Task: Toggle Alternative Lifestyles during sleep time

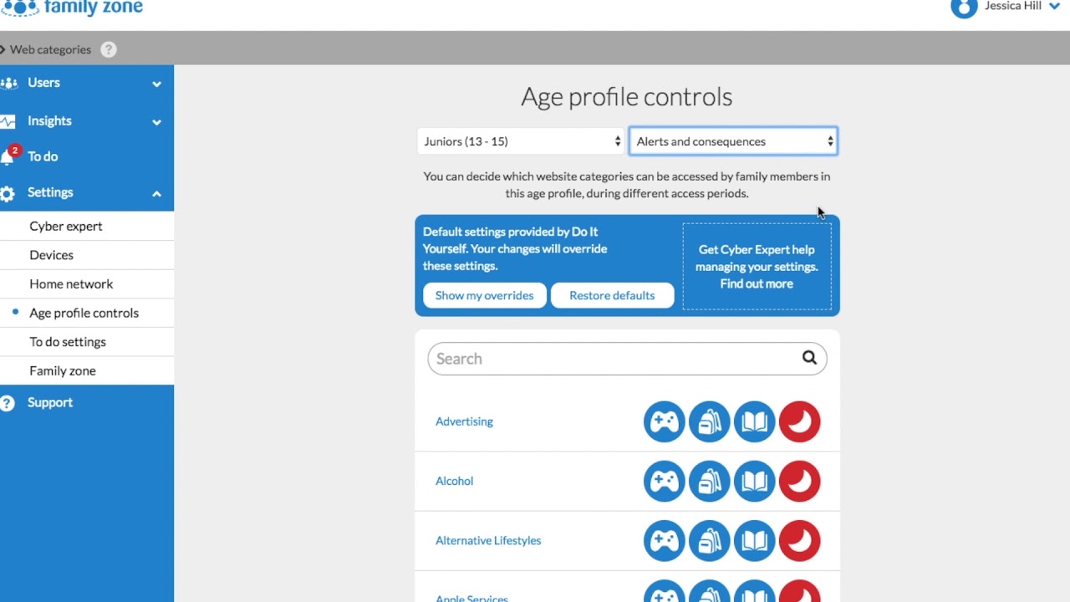Action: pyautogui.click(x=800, y=540)
